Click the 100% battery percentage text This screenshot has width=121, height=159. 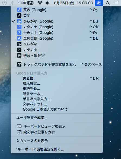22,3
